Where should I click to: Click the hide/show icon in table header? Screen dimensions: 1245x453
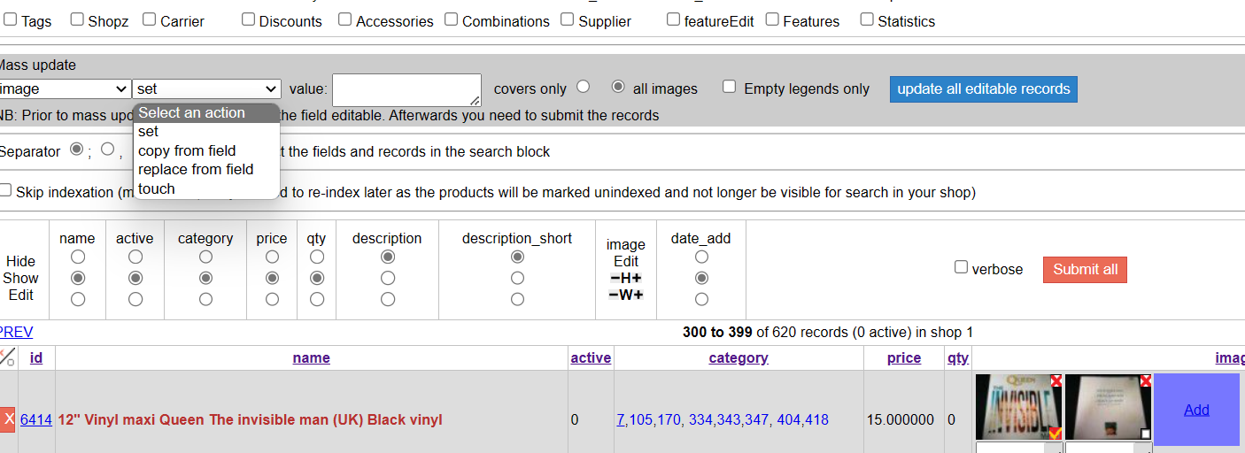pos(7,357)
